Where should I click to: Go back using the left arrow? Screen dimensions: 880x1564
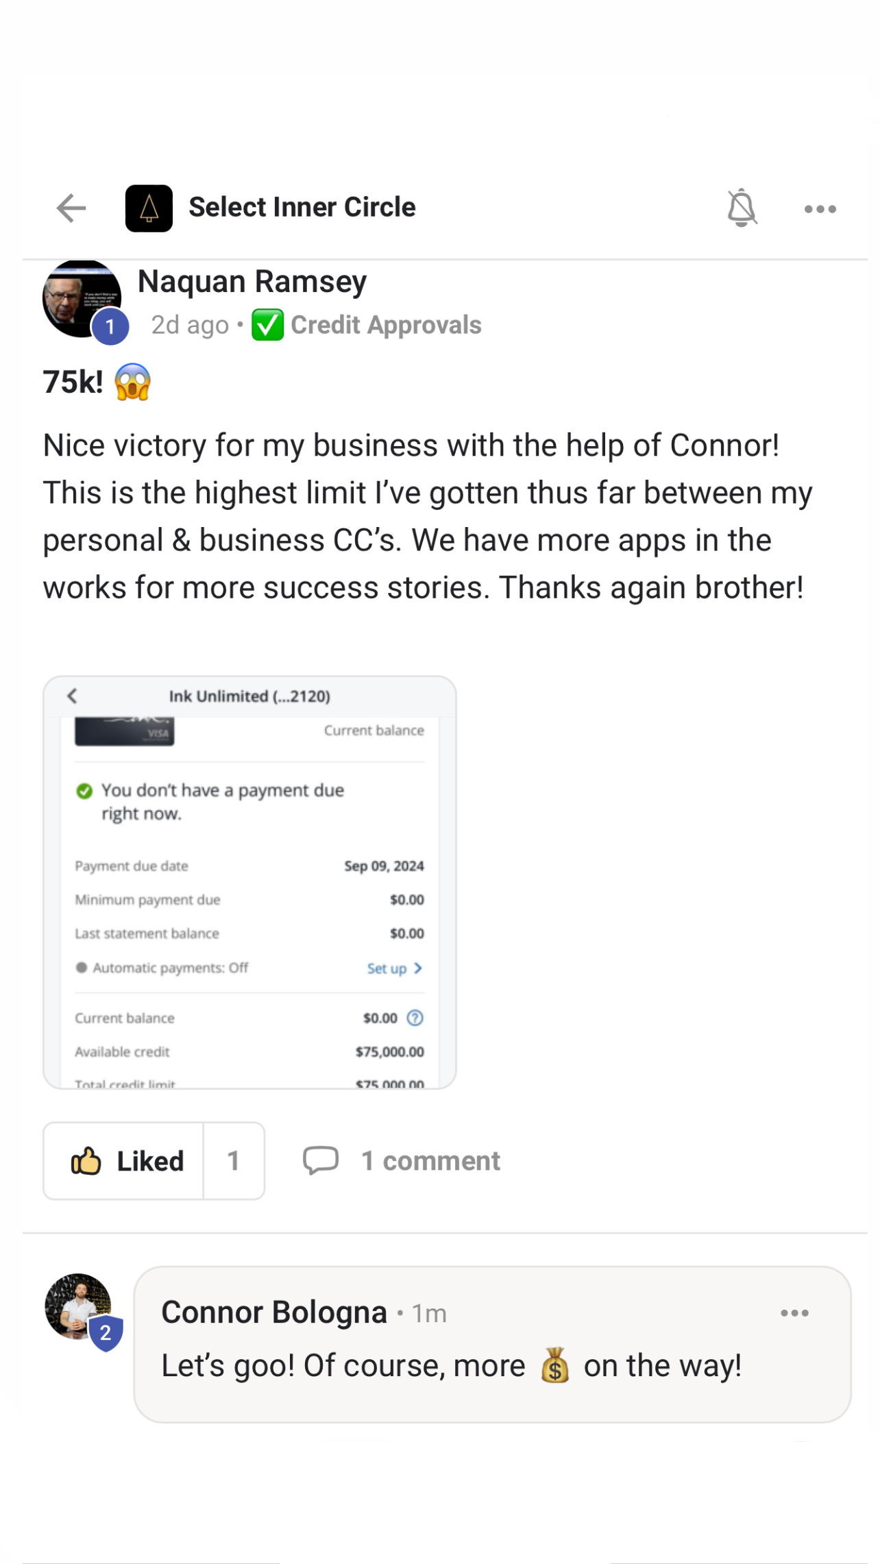click(71, 208)
